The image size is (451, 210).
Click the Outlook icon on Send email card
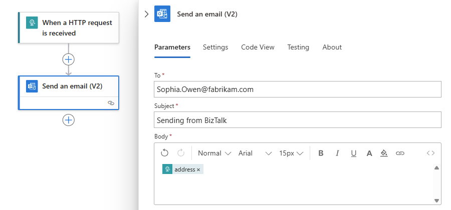(x=32, y=86)
